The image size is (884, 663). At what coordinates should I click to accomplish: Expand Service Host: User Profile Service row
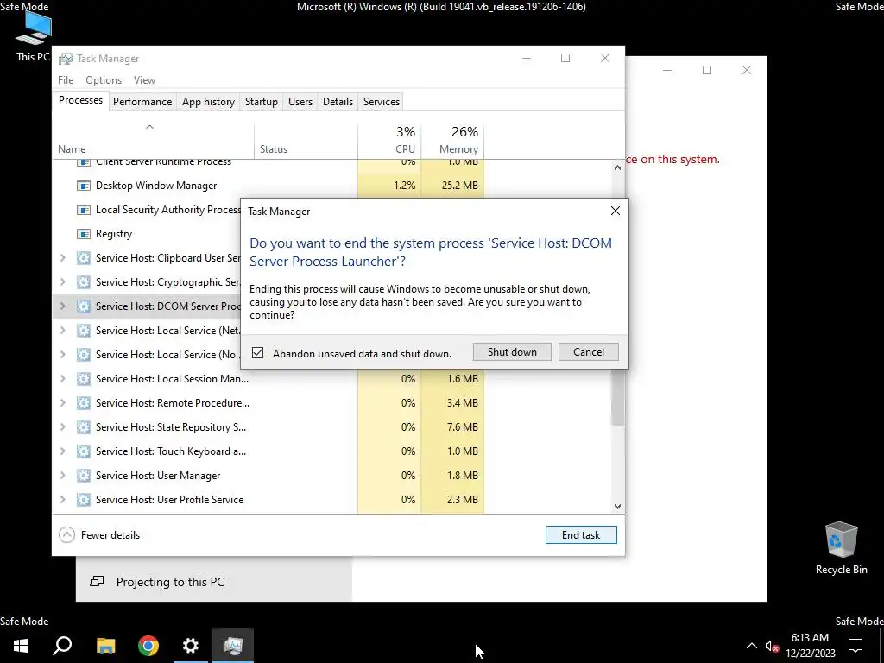pyautogui.click(x=62, y=500)
